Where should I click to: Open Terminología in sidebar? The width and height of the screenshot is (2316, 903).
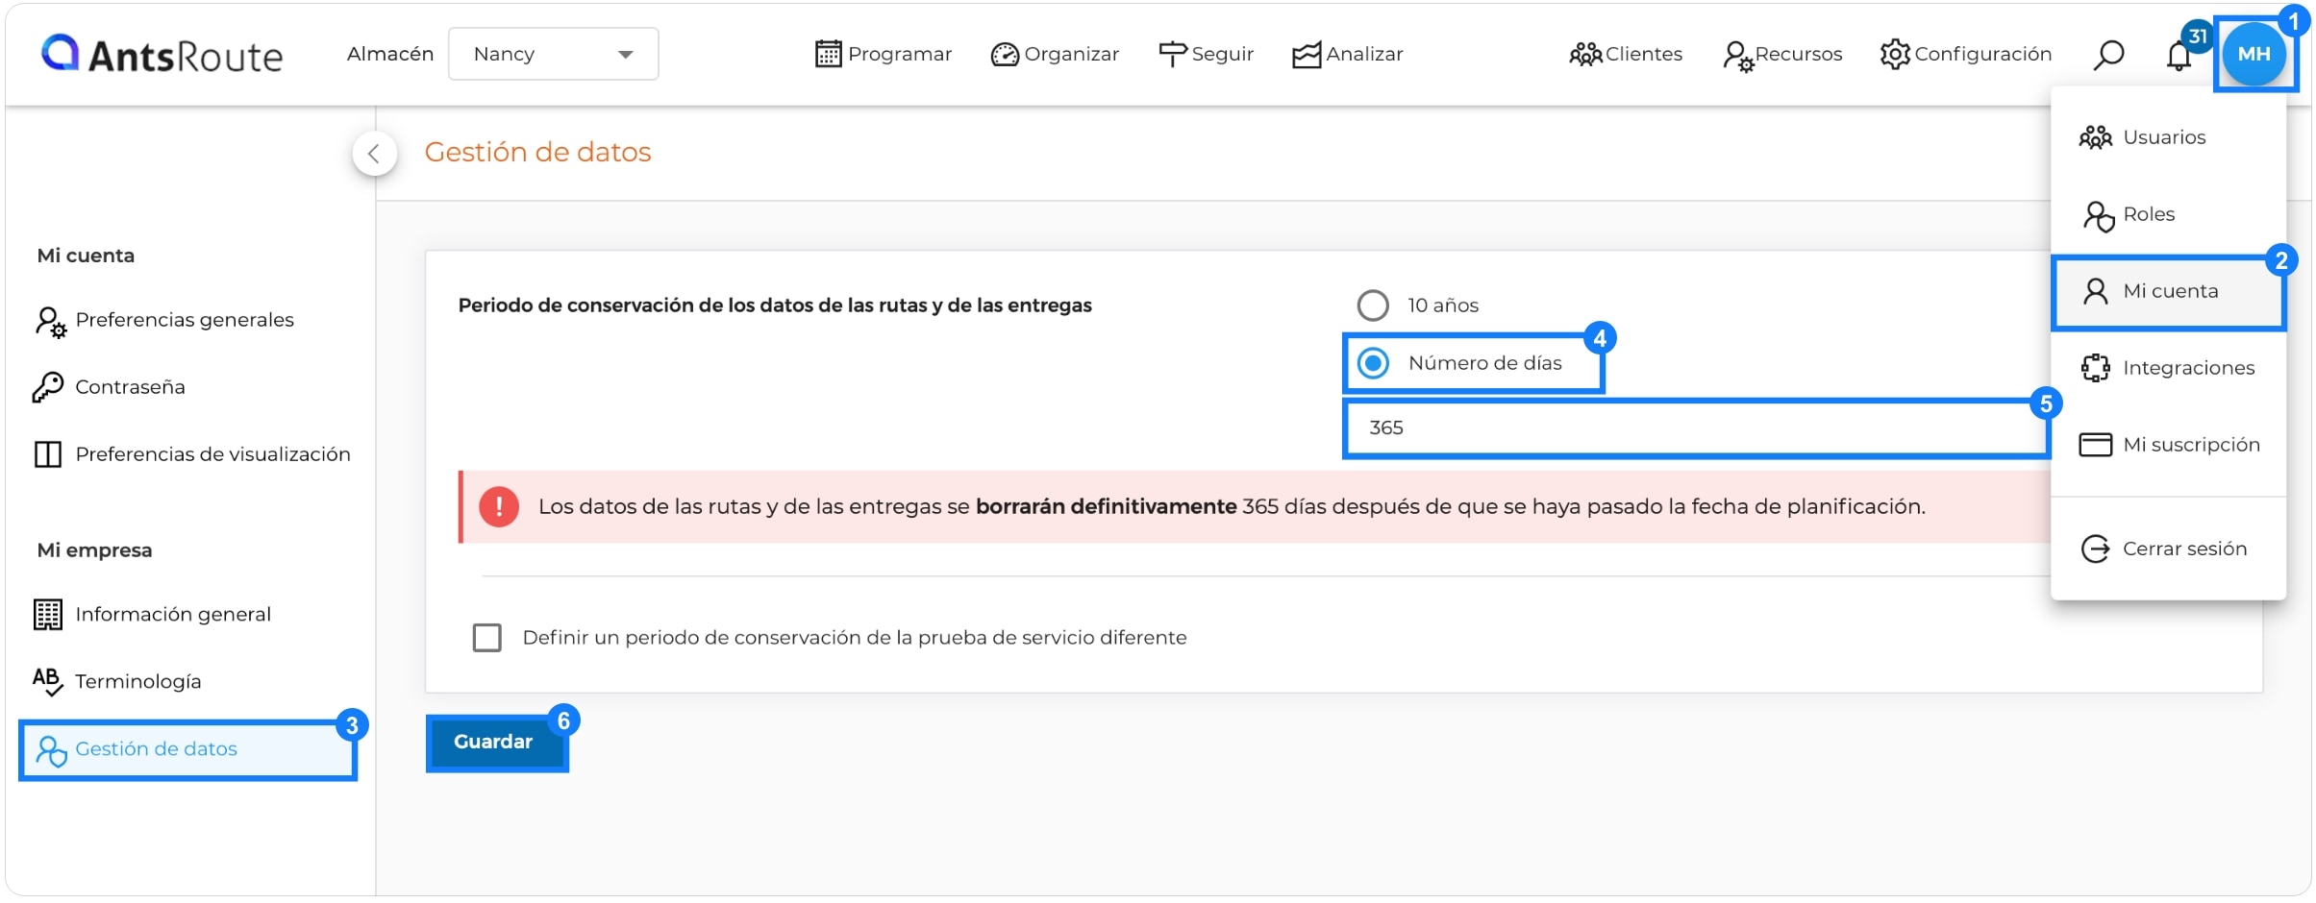[188, 681]
